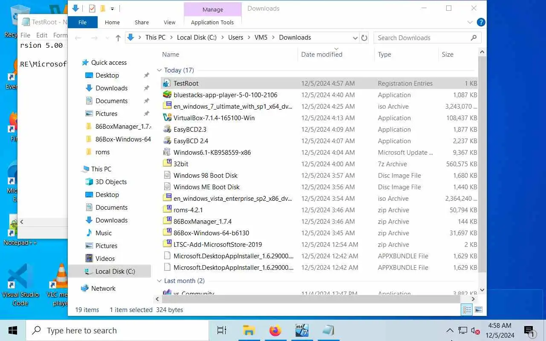Click Local Disk (C:) in address breadcrumb
The width and height of the screenshot is (546, 341).
click(197, 38)
